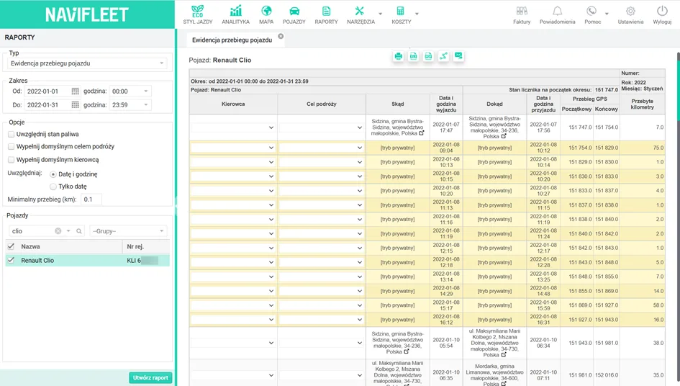Screen dimensions: 680x386
Task: Open Faktury invoices
Action: pos(522,14)
